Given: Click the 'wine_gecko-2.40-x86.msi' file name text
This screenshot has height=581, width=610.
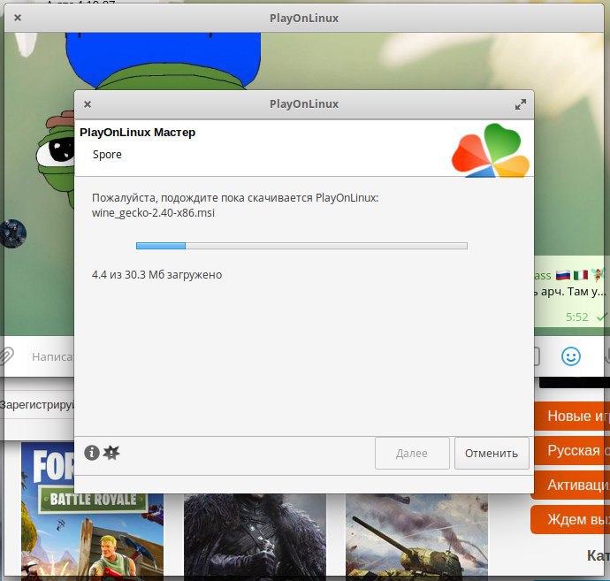Looking at the screenshot, I should [x=153, y=213].
